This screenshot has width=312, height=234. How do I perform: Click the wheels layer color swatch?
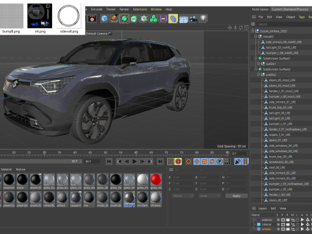click(x=259, y=229)
